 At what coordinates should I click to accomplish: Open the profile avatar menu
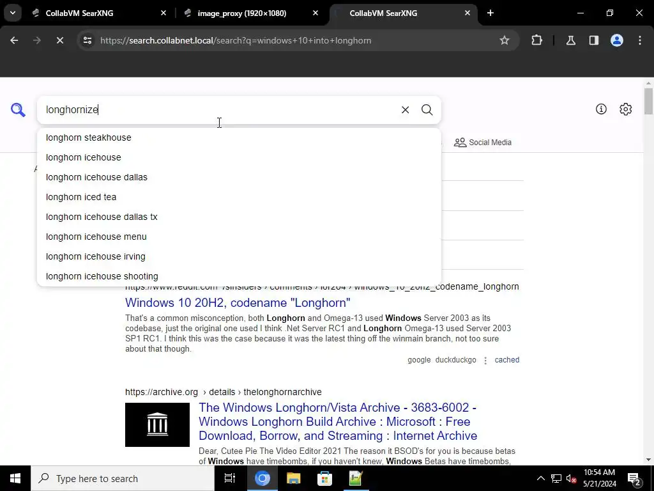(x=617, y=40)
